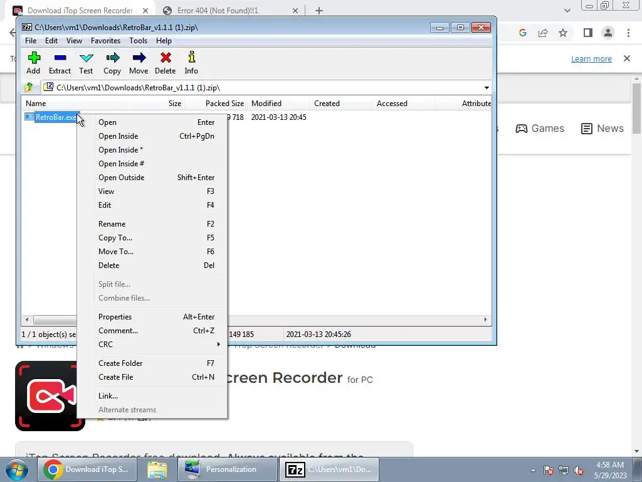Screen dimensions: 642x482
Task: Sort by the Modified column header
Action: [x=278, y=104]
